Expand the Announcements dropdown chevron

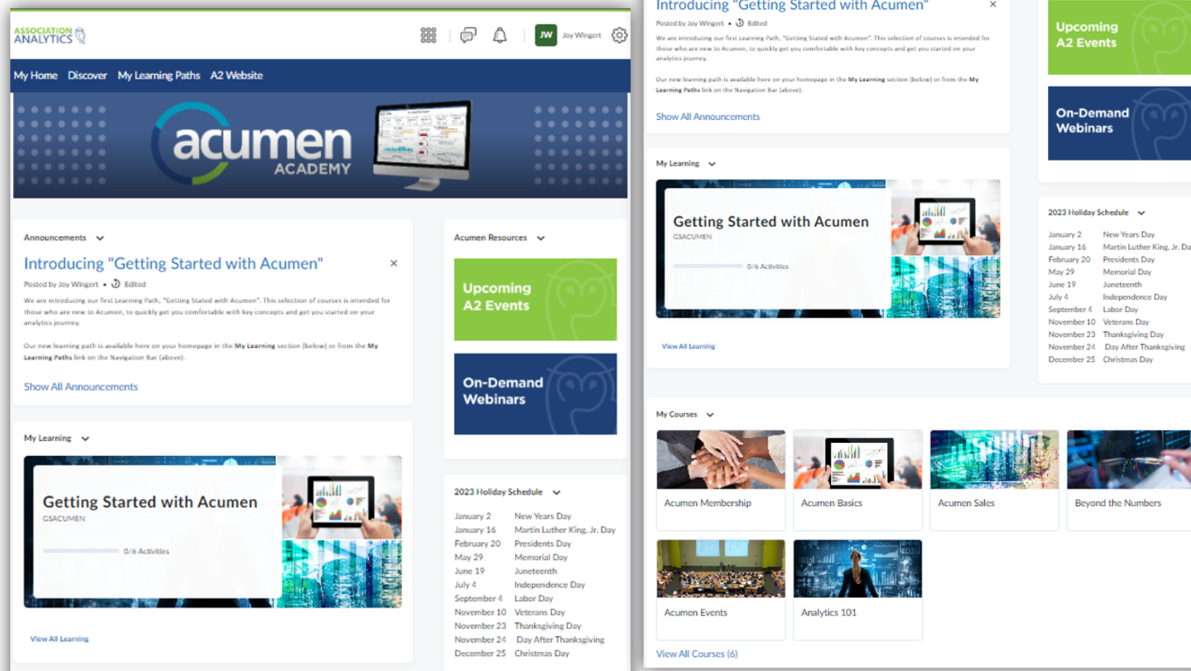tap(100, 238)
